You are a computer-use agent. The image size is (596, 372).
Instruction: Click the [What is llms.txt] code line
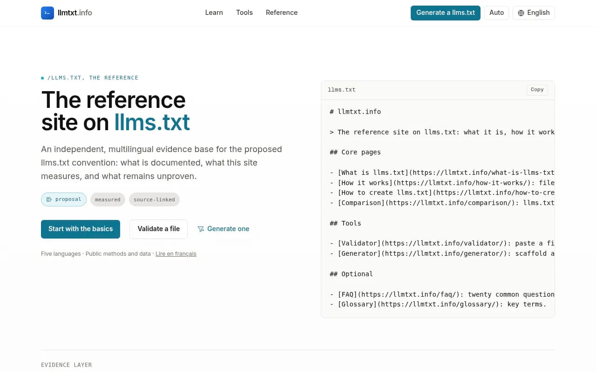[x=442, y=173]
